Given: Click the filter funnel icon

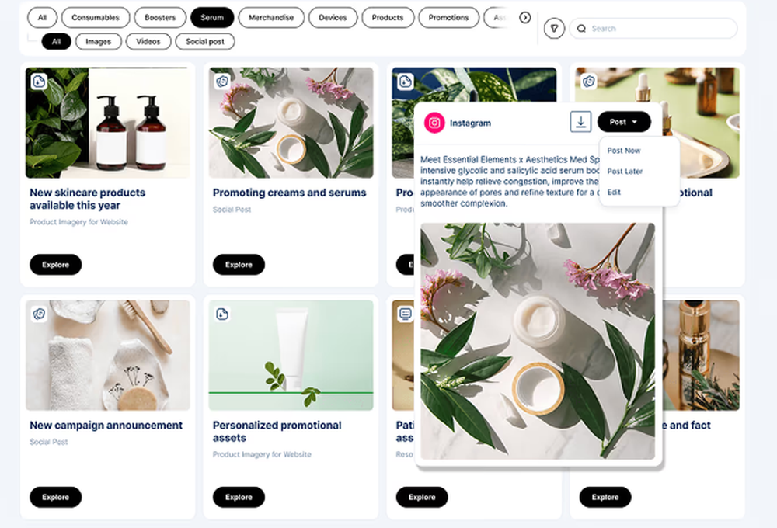Looking at the screenshot, I should pyautogui.click(x=554, y=28).
